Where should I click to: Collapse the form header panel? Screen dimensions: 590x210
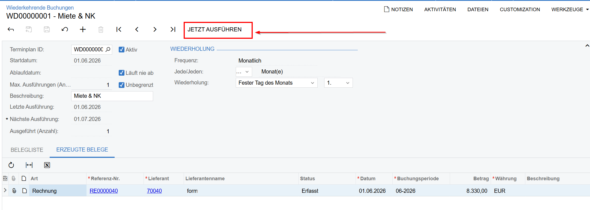pos(587,46)
